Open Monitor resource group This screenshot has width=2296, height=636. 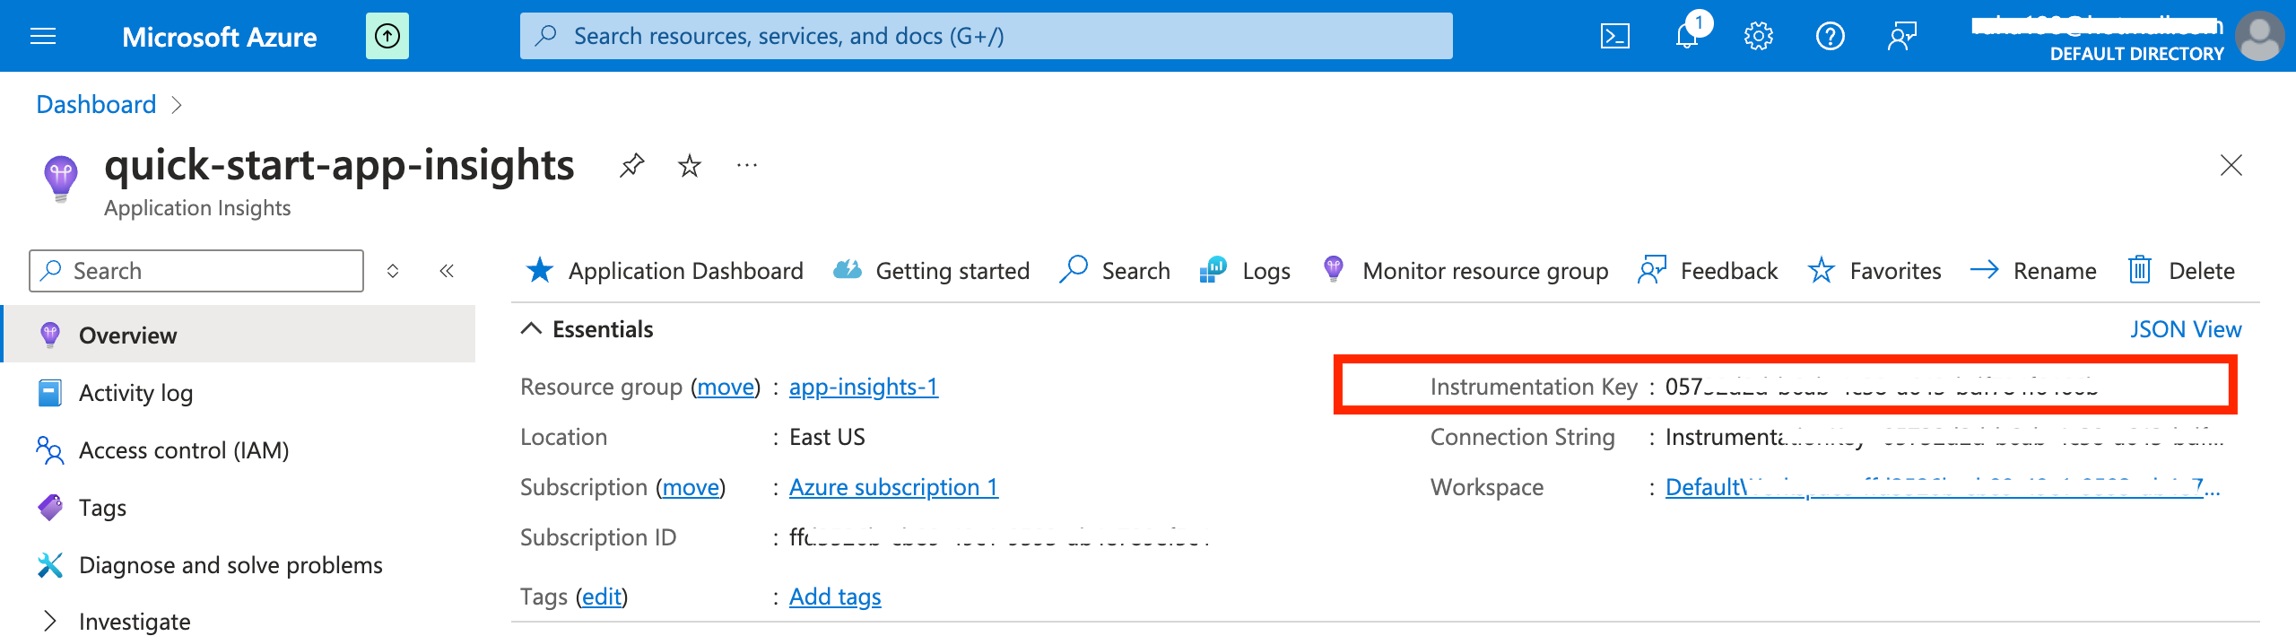1465,270
